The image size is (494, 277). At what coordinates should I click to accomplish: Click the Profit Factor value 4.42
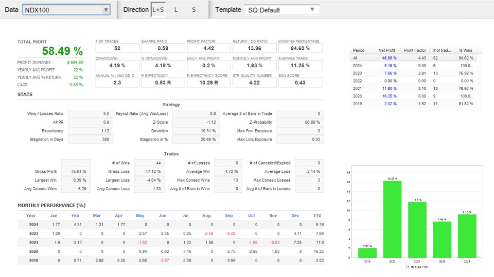(x=208, y=48)
